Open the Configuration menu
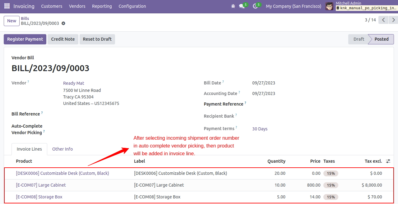This screenshot has width=398, height=204. pos(132,6)
